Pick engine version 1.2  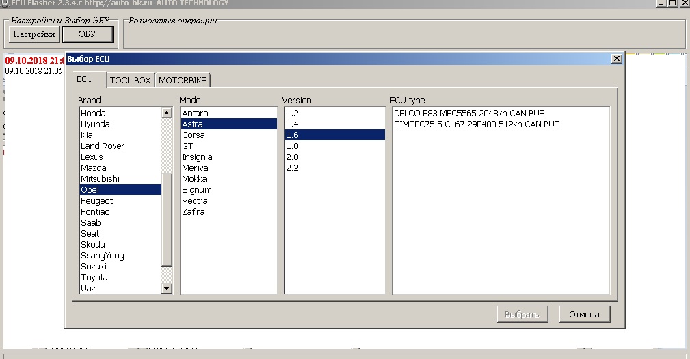tap(335, 113)
